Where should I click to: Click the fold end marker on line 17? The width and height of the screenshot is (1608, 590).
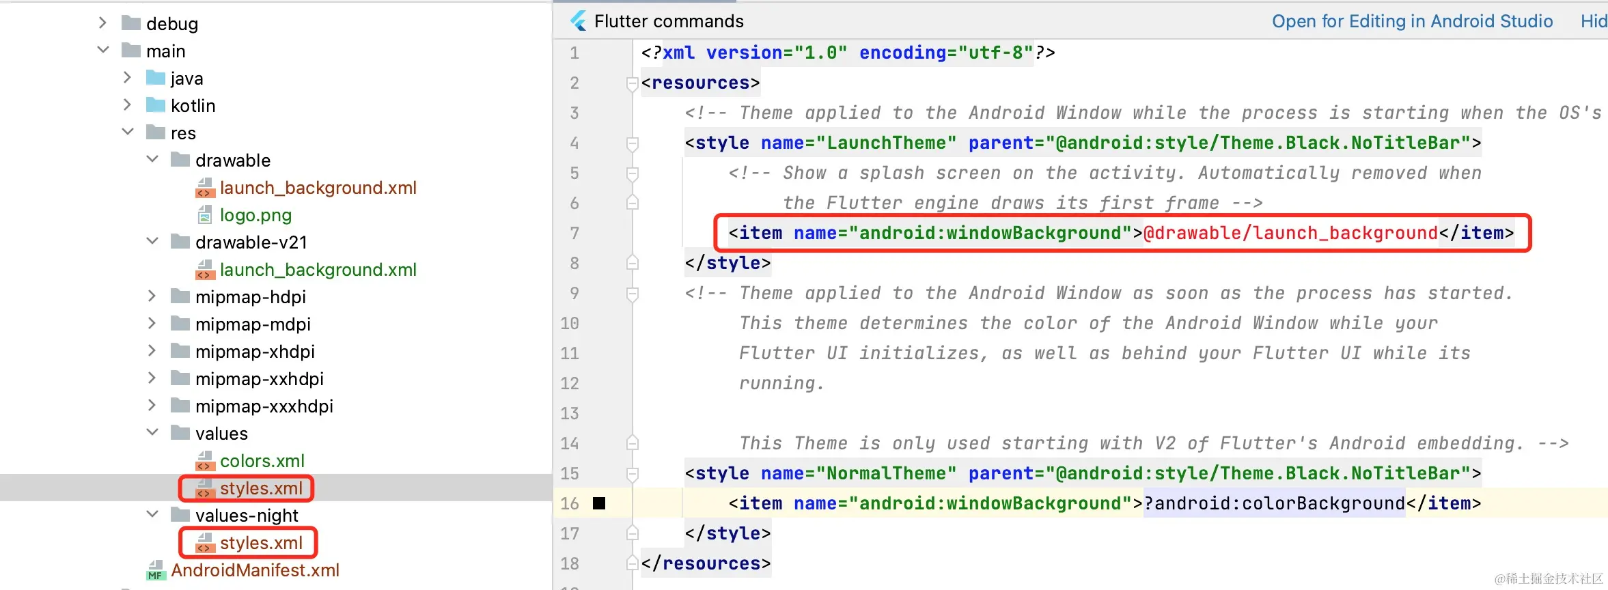tap(633, 533)
